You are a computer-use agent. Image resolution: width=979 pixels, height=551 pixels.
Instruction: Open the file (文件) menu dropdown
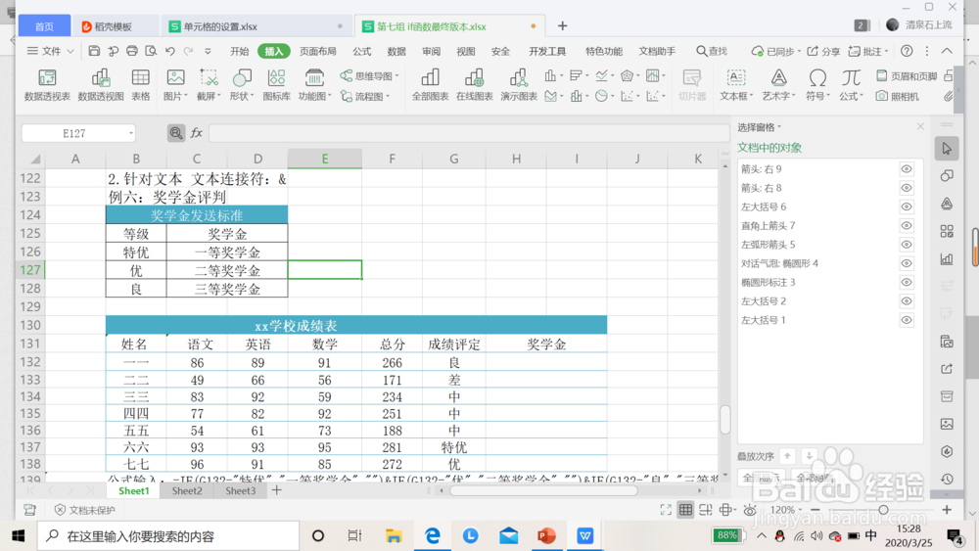point(51,51)
